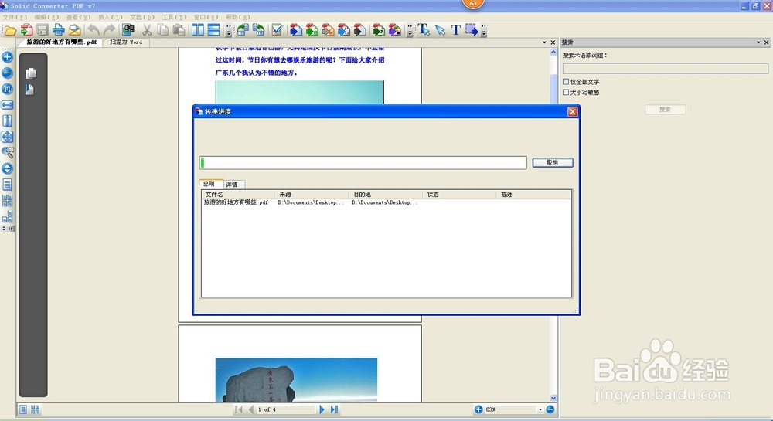This screenshot has height=421, width=773.
Task: Open the document pane tab list dropdown arrow
Action: click(x=544, y=42)
